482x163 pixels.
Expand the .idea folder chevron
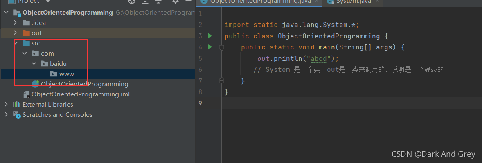tap(16, 23)
